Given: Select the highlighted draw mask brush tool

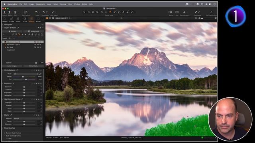Looking at the screenshot, I should click(110, 12).
